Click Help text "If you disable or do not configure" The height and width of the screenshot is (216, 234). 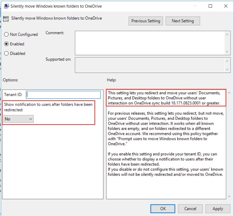165,172
